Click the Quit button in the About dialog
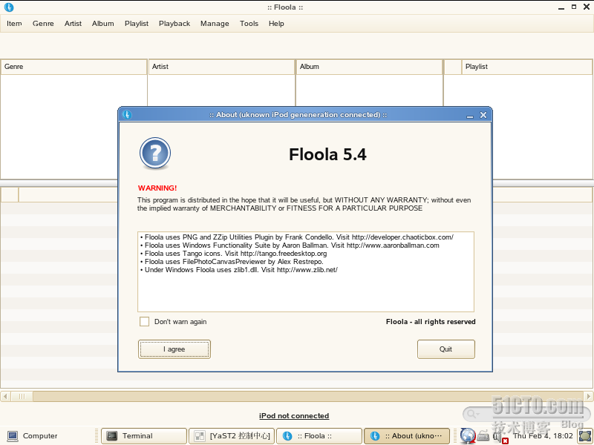 tap(446, 349)
